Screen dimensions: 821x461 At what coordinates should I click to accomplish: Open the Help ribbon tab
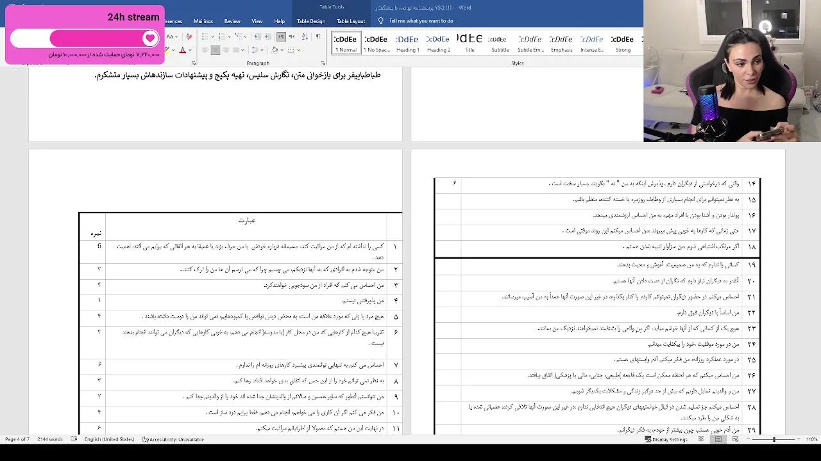[280, 21]
